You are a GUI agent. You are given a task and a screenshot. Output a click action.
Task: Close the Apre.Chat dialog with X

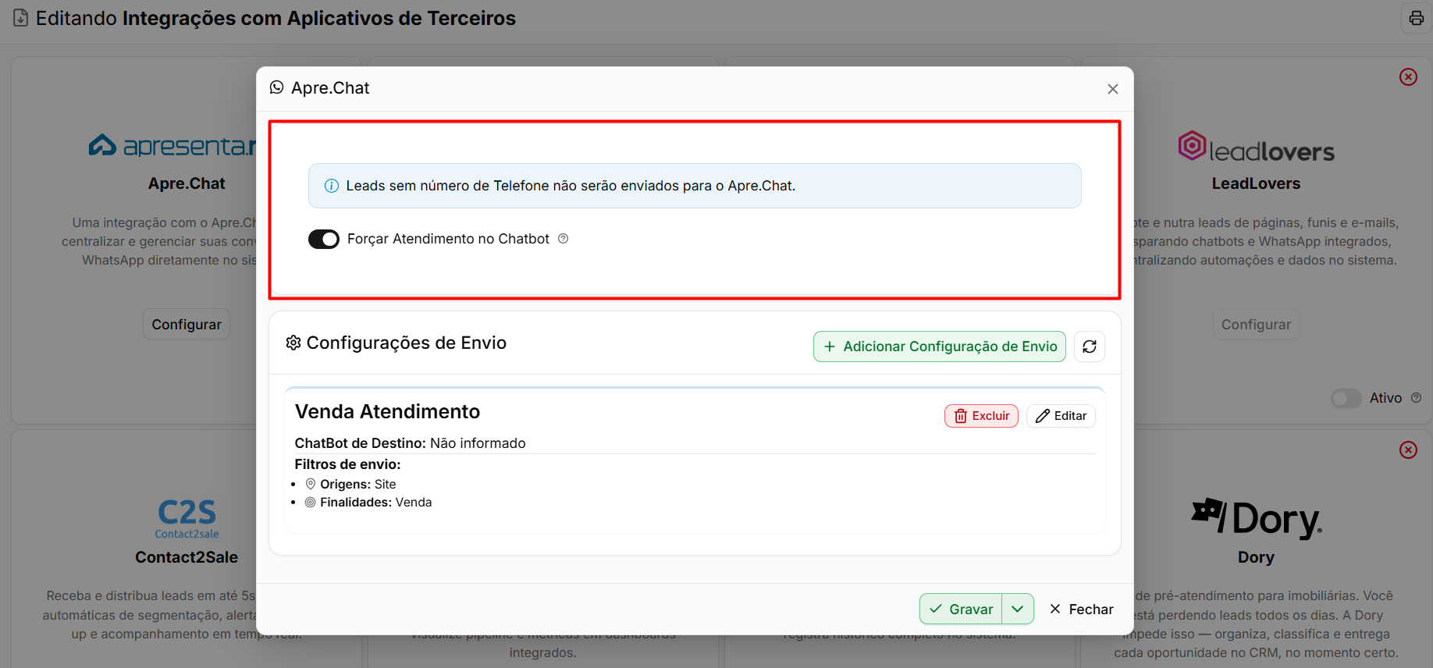pyautogui.click(x=1113, y=89)
